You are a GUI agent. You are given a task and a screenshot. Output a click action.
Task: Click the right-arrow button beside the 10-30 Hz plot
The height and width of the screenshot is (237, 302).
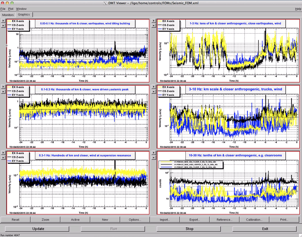coord(154,153)
